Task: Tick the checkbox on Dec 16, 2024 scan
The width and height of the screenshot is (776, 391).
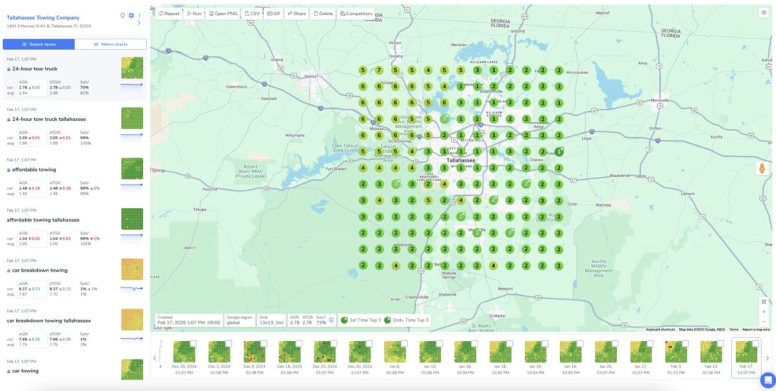Action: pos(299,343)
